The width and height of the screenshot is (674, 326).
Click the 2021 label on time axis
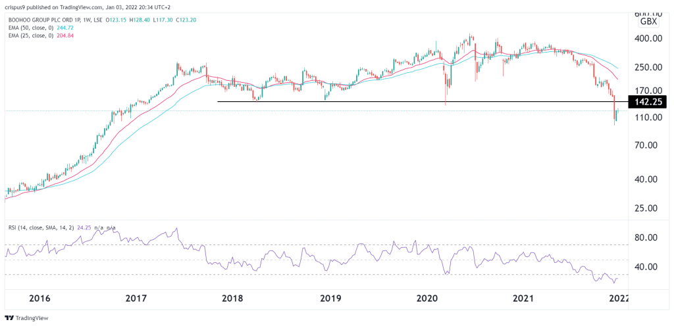[525, 298]
